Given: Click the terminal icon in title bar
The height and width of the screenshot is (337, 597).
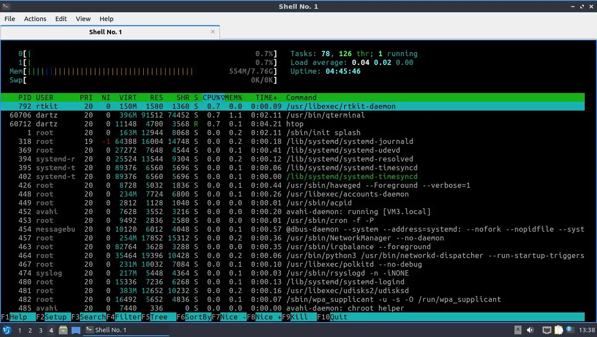Looking at the screenshot, I should click(x=6, y=6).
